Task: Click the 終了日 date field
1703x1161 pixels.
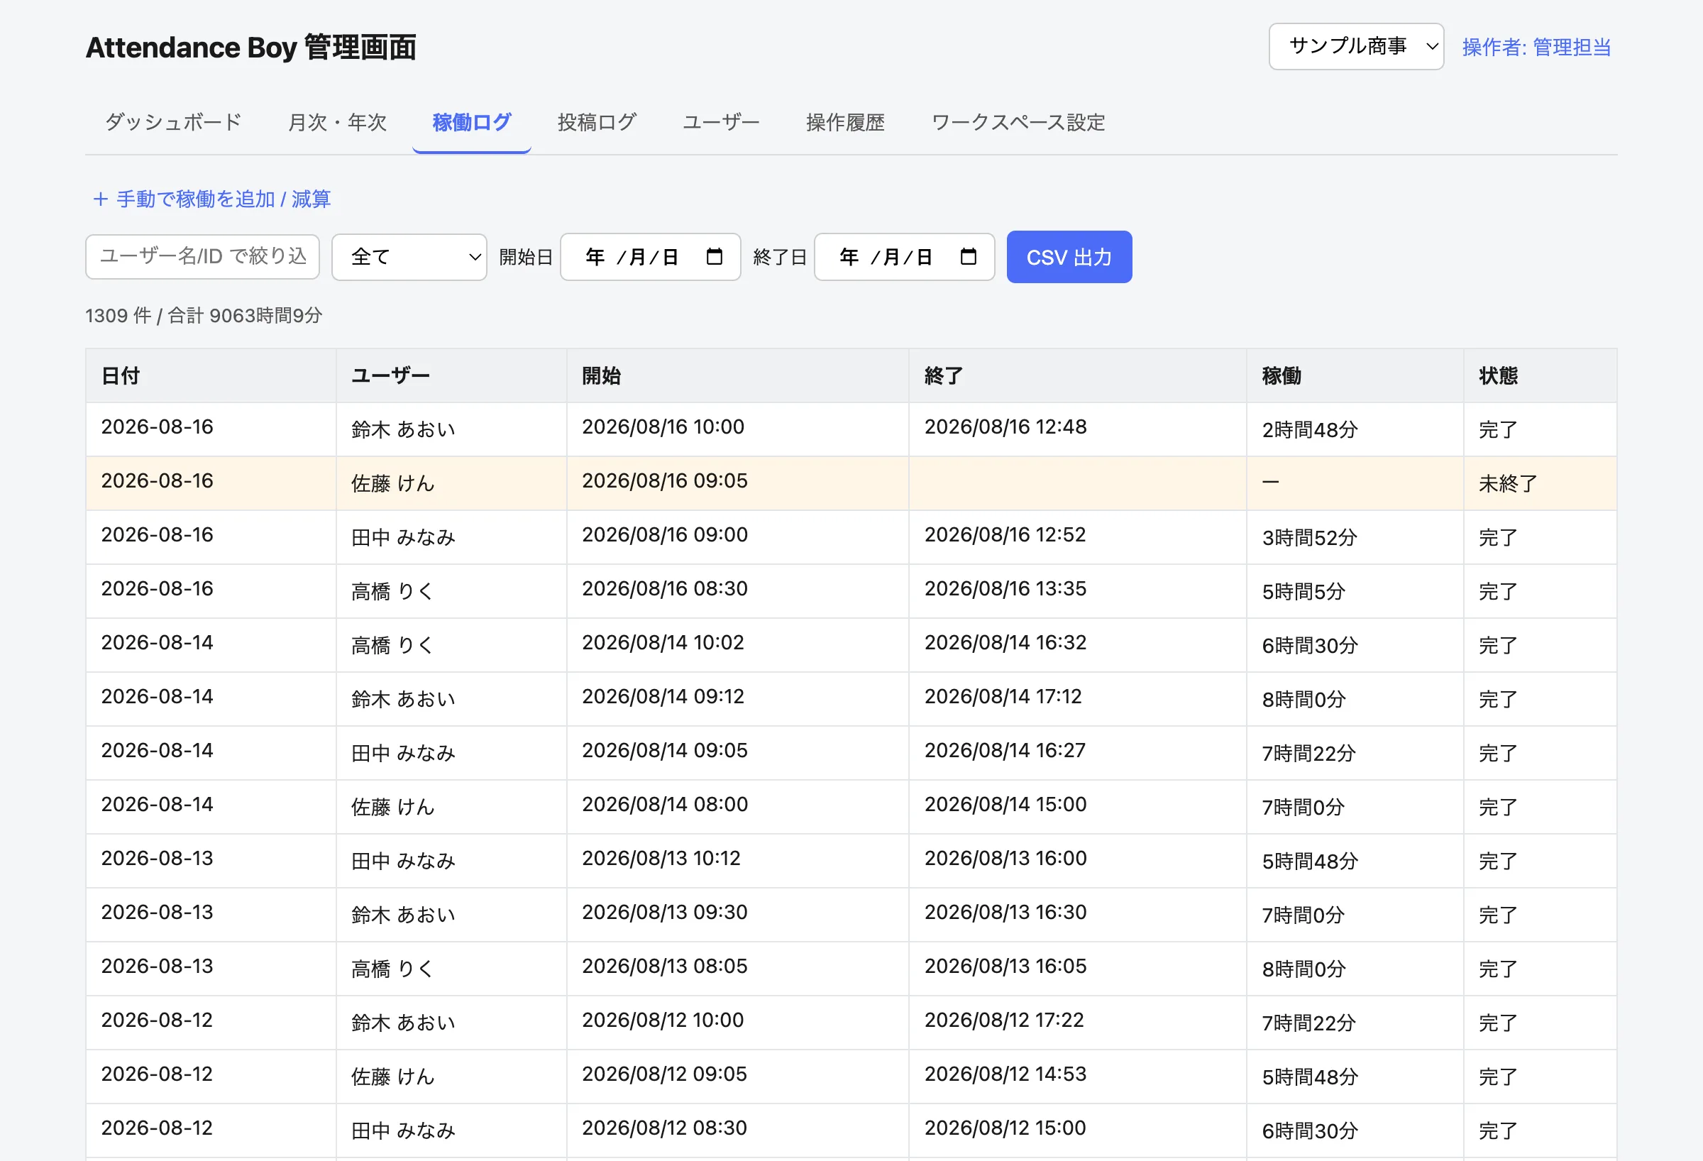Action: (904, 256)
